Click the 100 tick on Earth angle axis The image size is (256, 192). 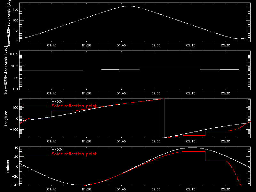(x=15, y=20)
